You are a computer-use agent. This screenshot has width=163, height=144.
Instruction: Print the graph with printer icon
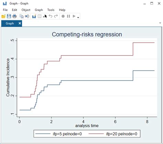pyautogui.click(x=14, y=16)
